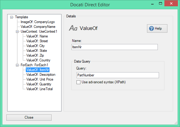Select ValueOf: Description tree item
180x127 pixels.
pos(41,75)
